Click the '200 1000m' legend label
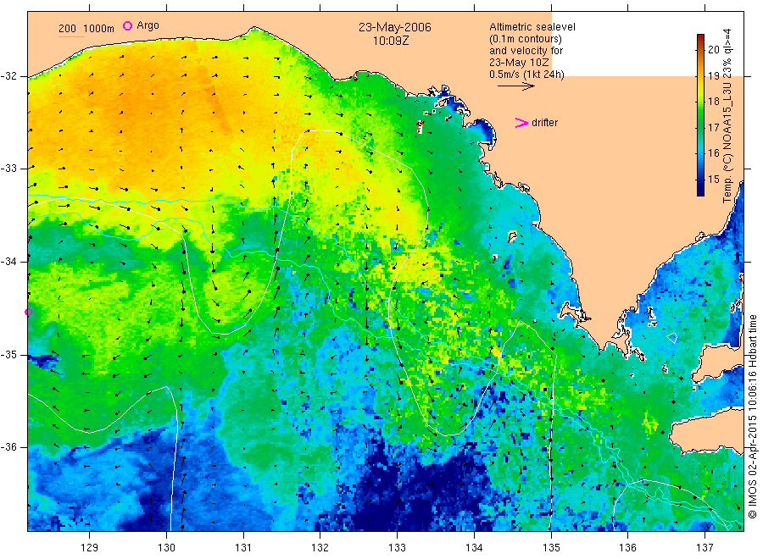This screenshot has width=763, height=559. 86,29
